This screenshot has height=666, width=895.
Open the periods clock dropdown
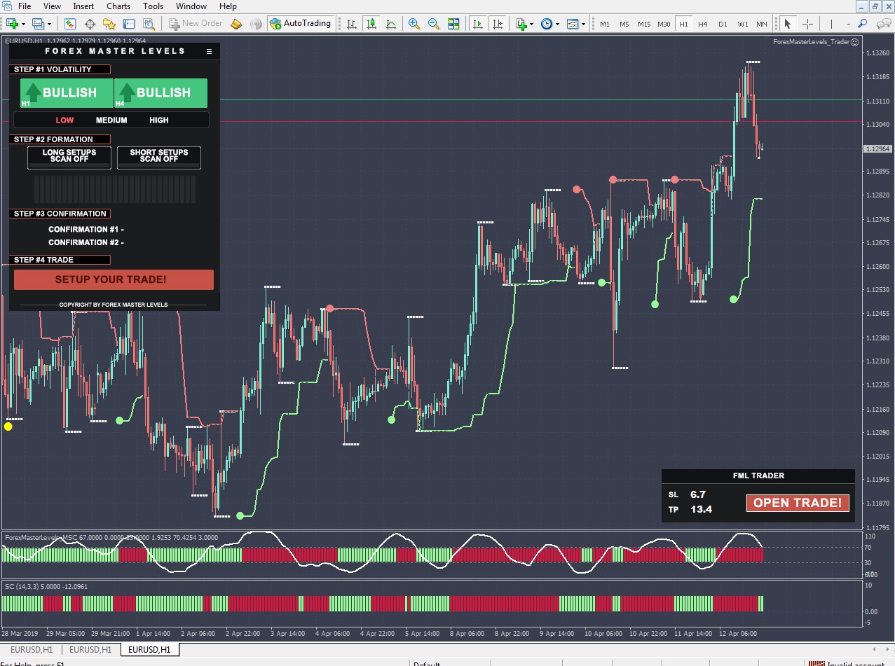pos(547,23)
